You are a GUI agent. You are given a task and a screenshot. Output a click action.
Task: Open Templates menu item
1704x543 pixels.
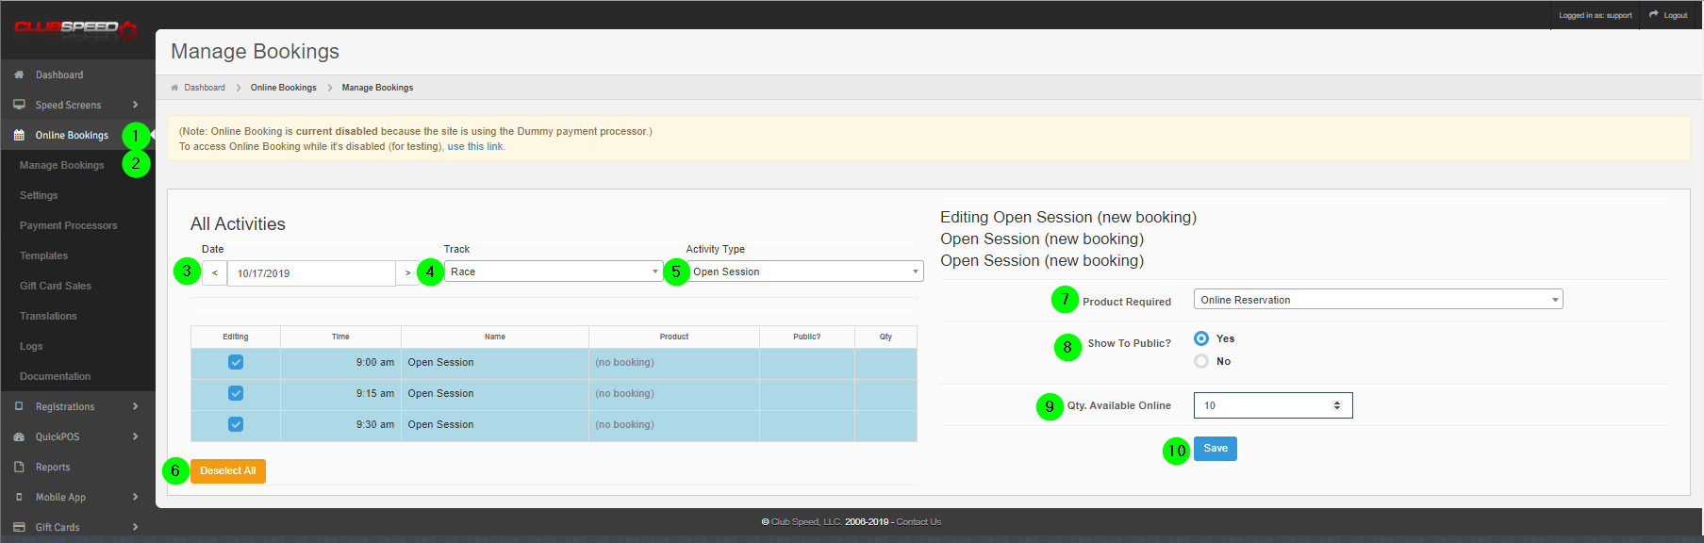(43, 255)
